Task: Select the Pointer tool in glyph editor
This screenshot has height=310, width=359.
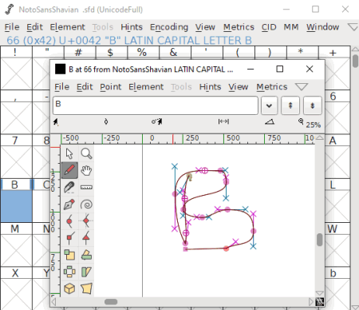Action: (69, 153)
